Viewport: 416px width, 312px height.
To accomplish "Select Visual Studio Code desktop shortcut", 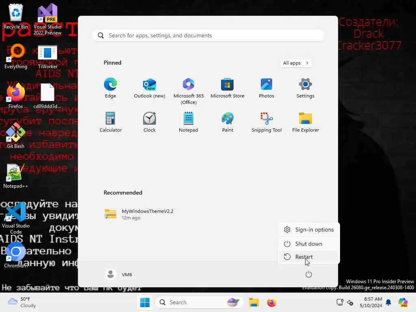I will (x=16, y=218).
